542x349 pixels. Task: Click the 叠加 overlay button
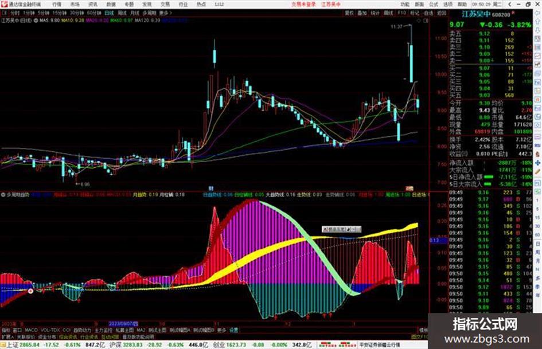(362, 13)
